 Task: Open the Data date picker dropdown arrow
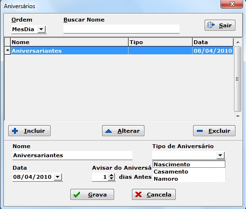click(x=58, y=177)
